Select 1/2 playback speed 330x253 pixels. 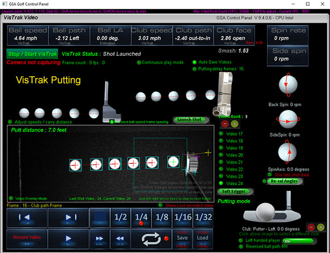[120, 218]
